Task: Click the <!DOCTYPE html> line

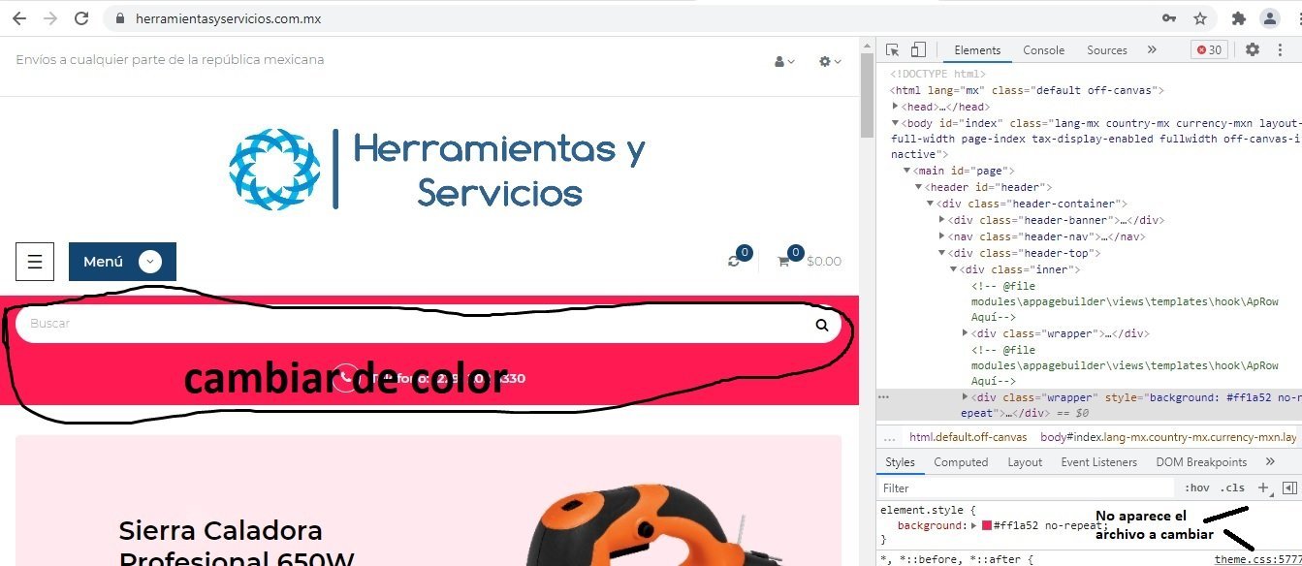Action: [x=939, y=74]
